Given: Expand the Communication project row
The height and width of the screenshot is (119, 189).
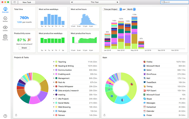Looking at the screenshot, I should tap(54, 70).
